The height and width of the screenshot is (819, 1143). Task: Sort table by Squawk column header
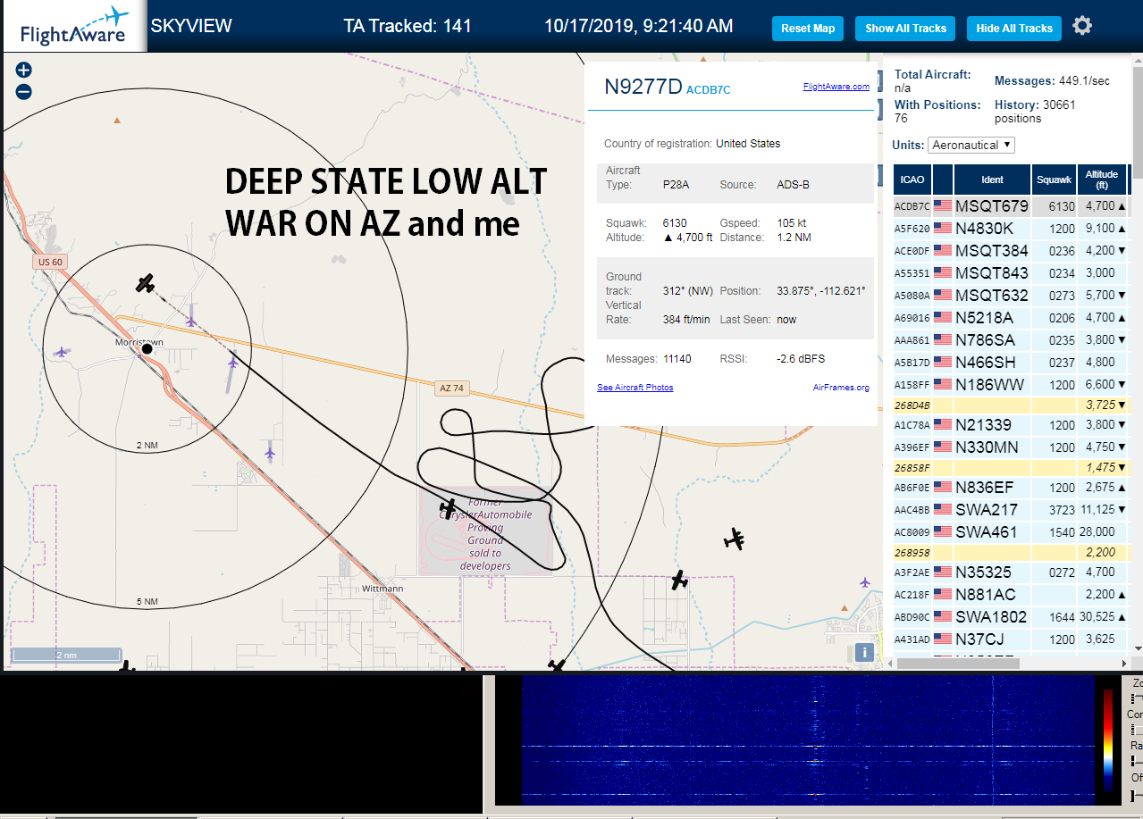coord(1054,180)
